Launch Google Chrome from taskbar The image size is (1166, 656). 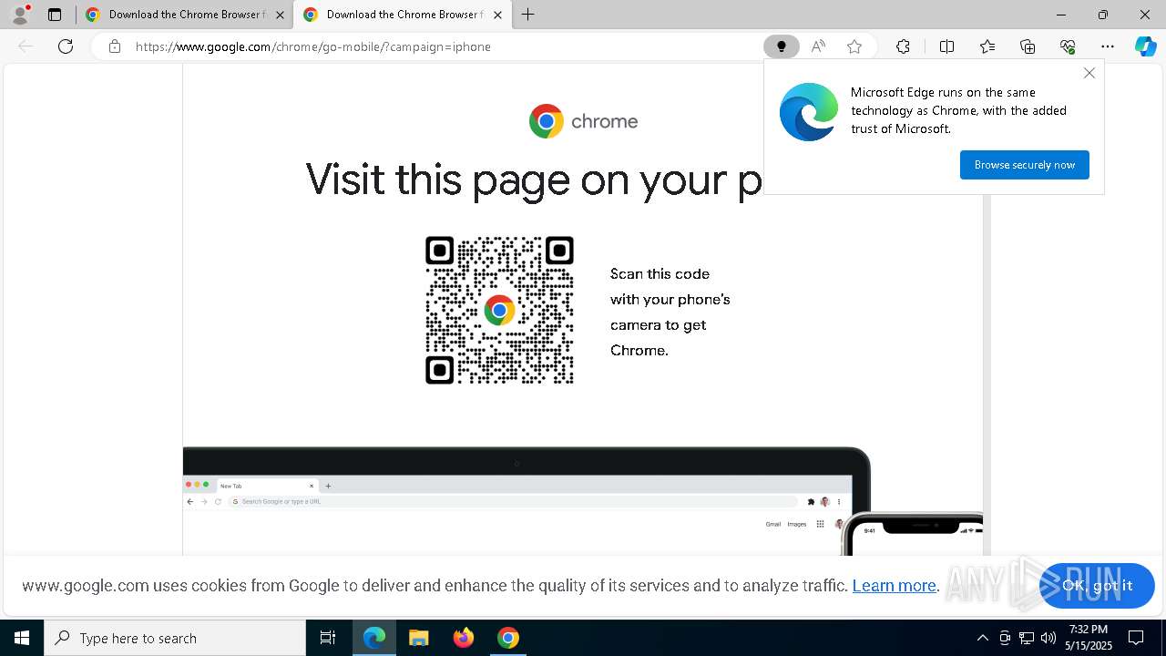[x=508, y=638]
